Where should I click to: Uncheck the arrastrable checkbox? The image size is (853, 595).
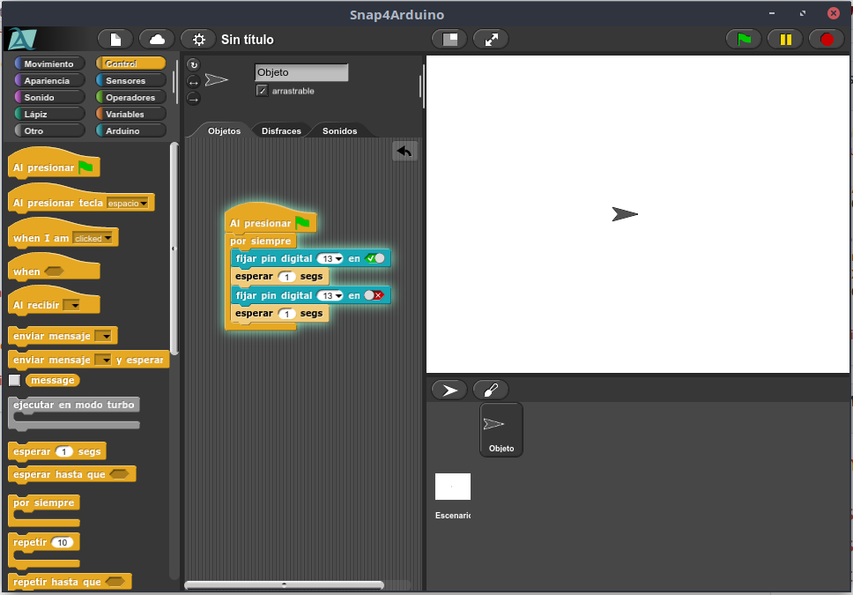(262, 91)
